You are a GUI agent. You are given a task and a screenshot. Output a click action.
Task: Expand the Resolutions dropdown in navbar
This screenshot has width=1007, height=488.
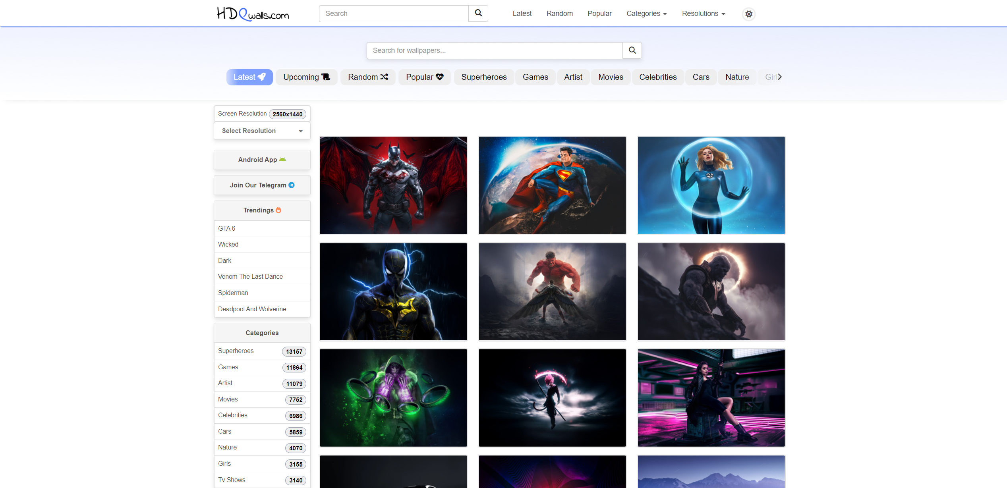pos(703,14)
